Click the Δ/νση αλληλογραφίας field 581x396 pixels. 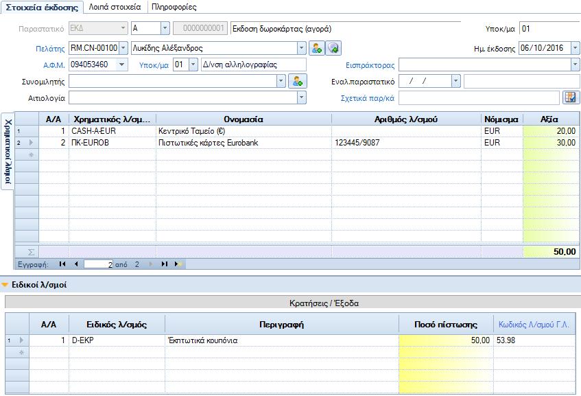pyautogui.click(x=254, y=65)
